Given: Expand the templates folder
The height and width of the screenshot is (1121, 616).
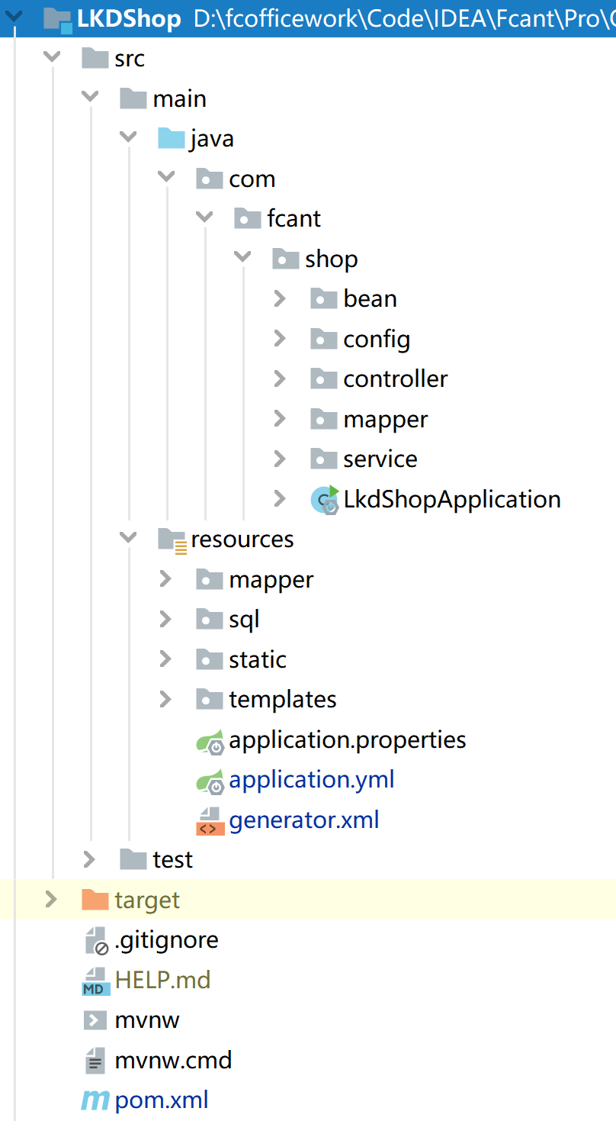Looking at the screenshot, I should 165,699.
